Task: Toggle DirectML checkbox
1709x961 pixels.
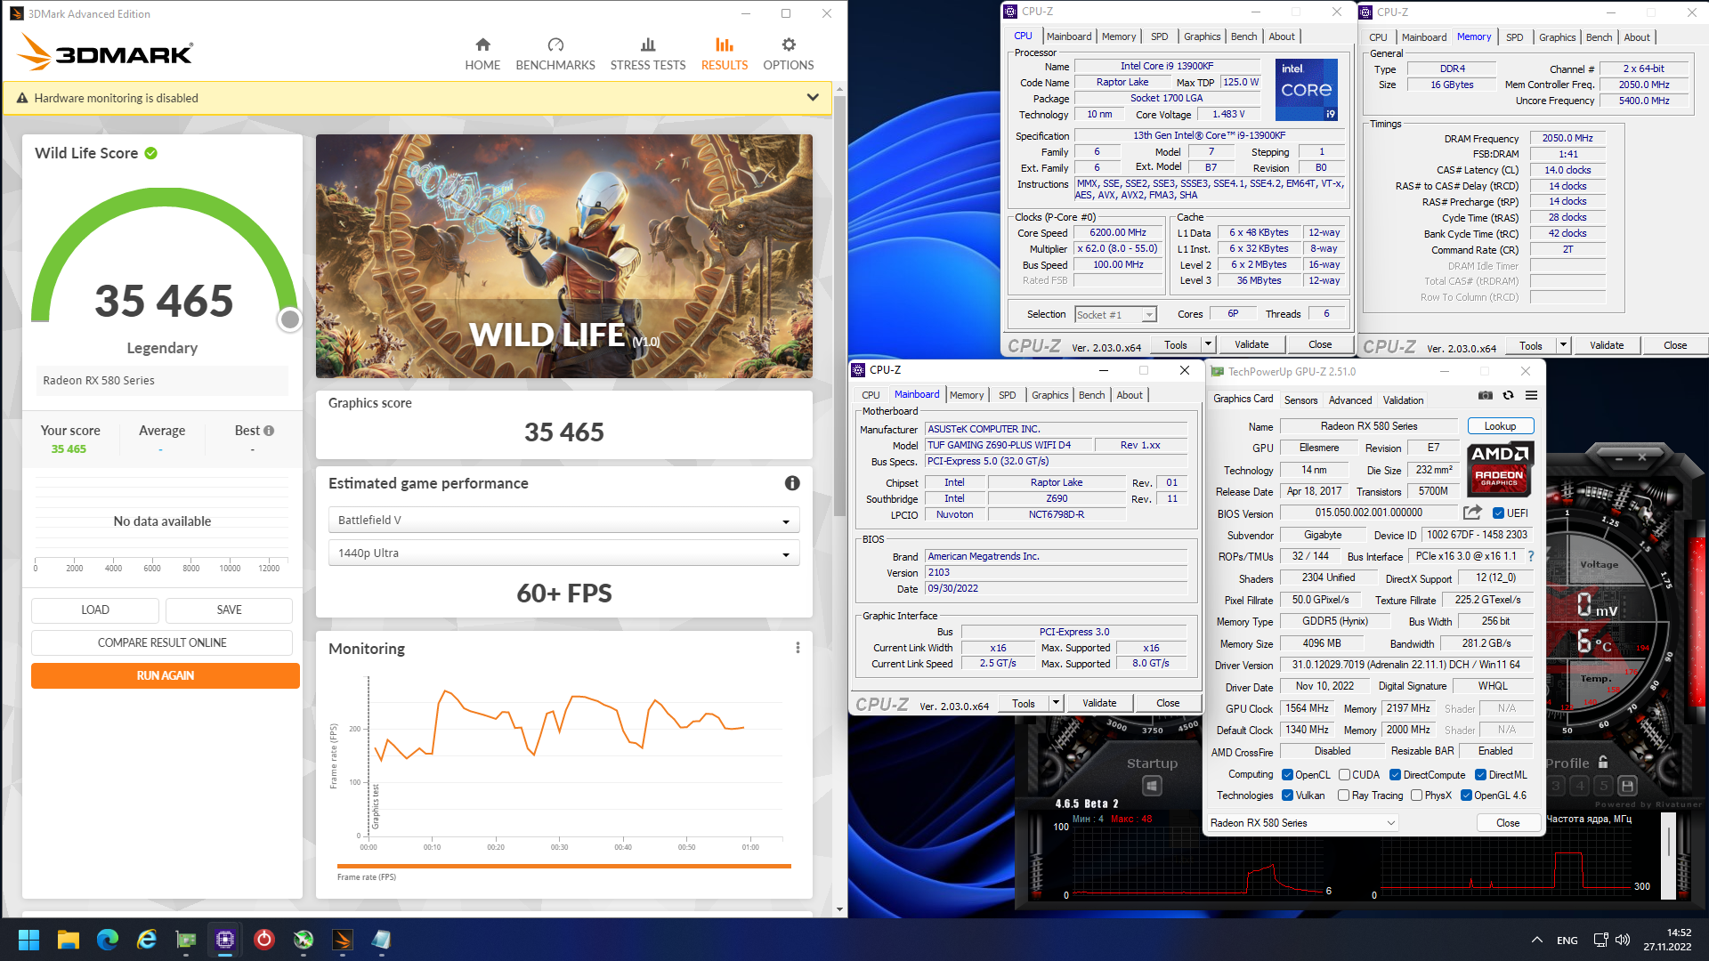Action: pos(1481,775)
